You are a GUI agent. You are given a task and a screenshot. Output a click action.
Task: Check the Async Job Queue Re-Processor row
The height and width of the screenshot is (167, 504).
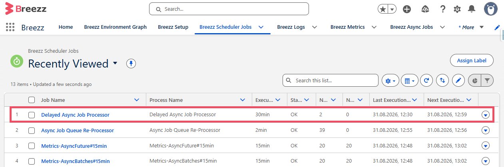(32, 130)
